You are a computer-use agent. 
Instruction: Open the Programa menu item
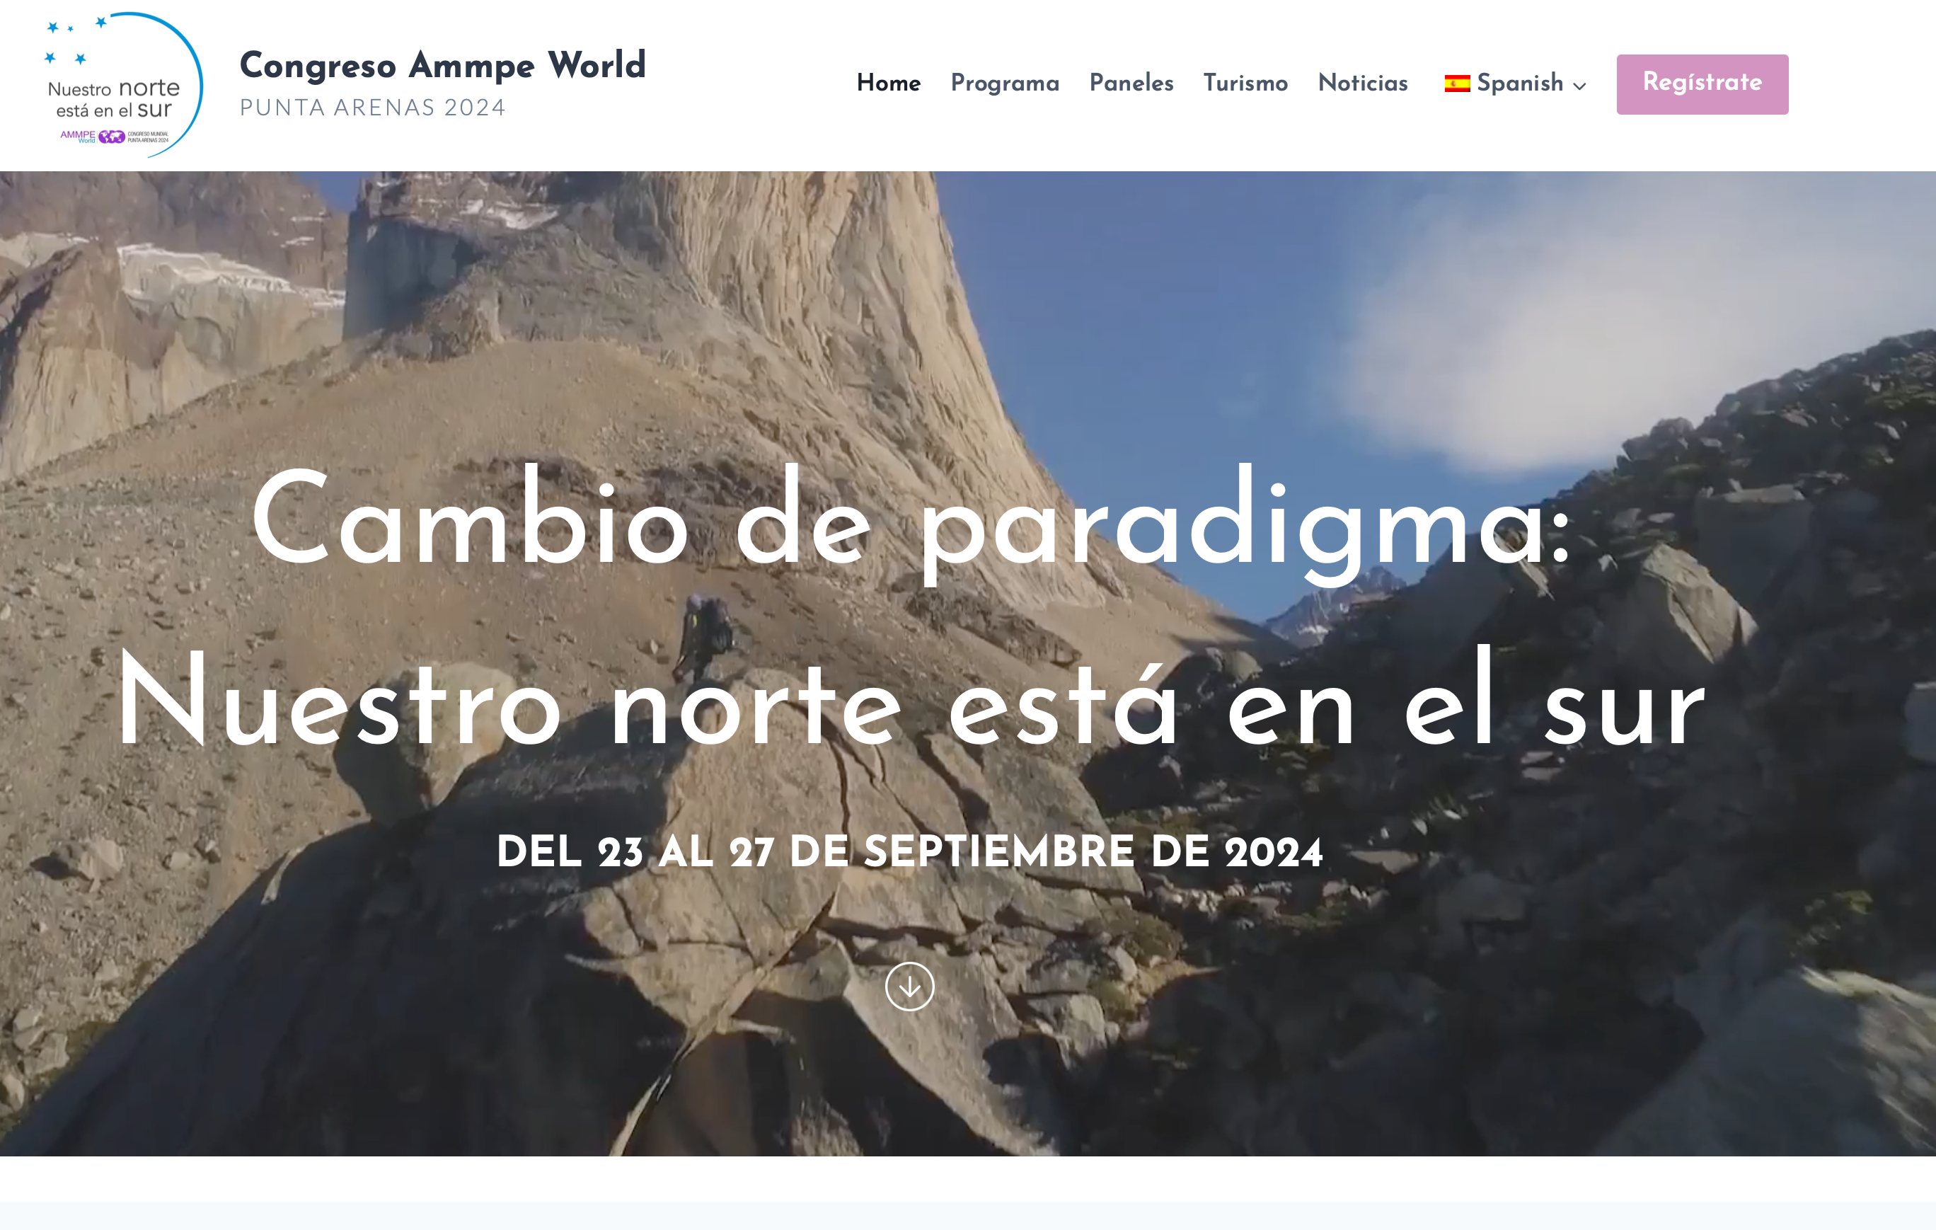(1004, 84)
